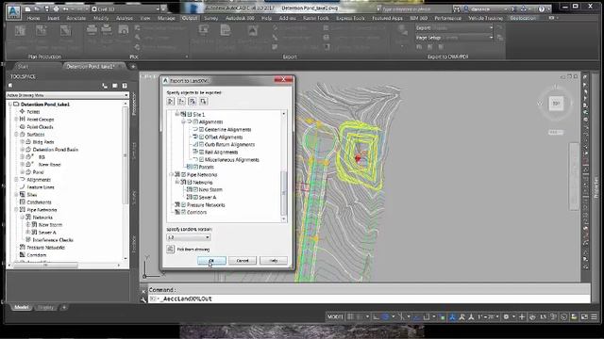Click the Help question mark icon in title bar

(541, 8)
